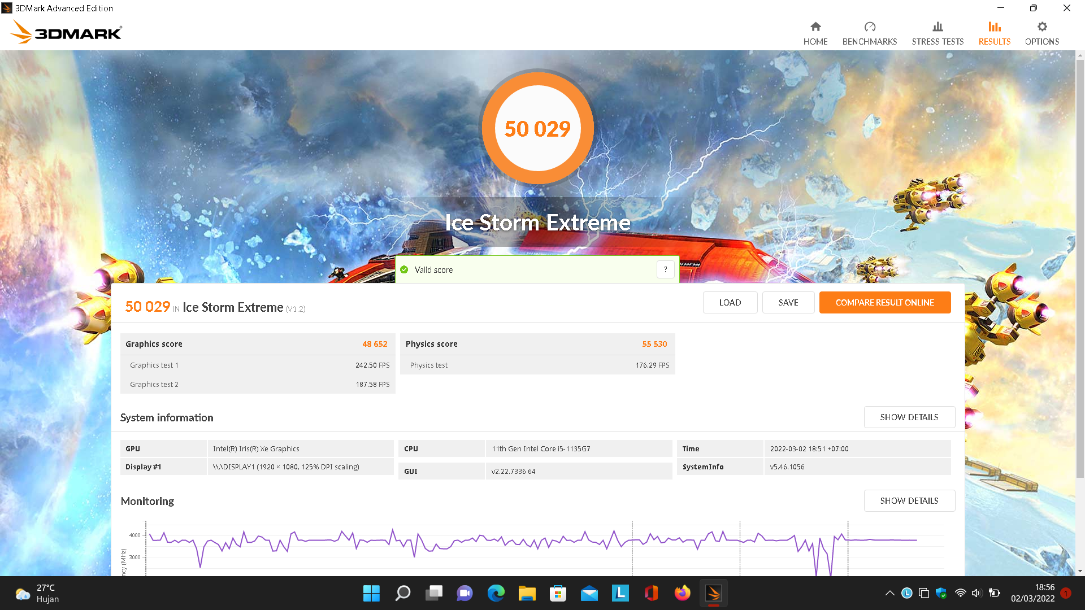Click the Graphics score value 48 652
This screenshot has height=610, width=1085.
(x=375, y=344)
